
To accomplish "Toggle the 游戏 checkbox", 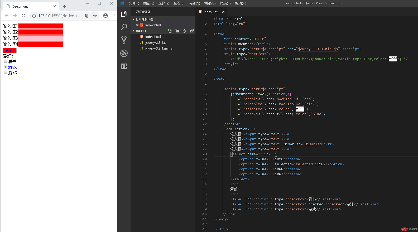I will [x=6, y=72].
